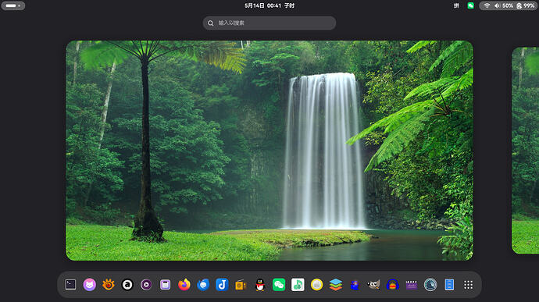Open the yellow ring circle app icon
The image size is (539, 302).
click(316, 285)
